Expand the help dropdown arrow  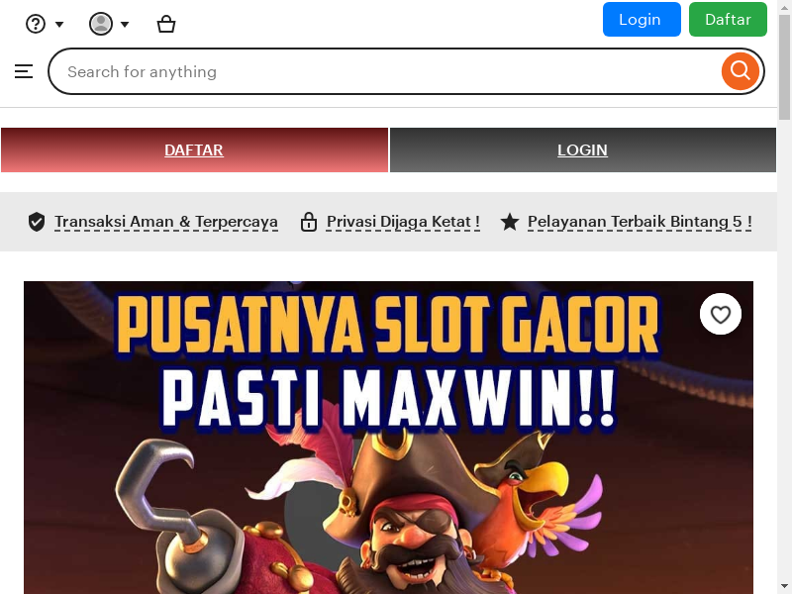[59, 24]
